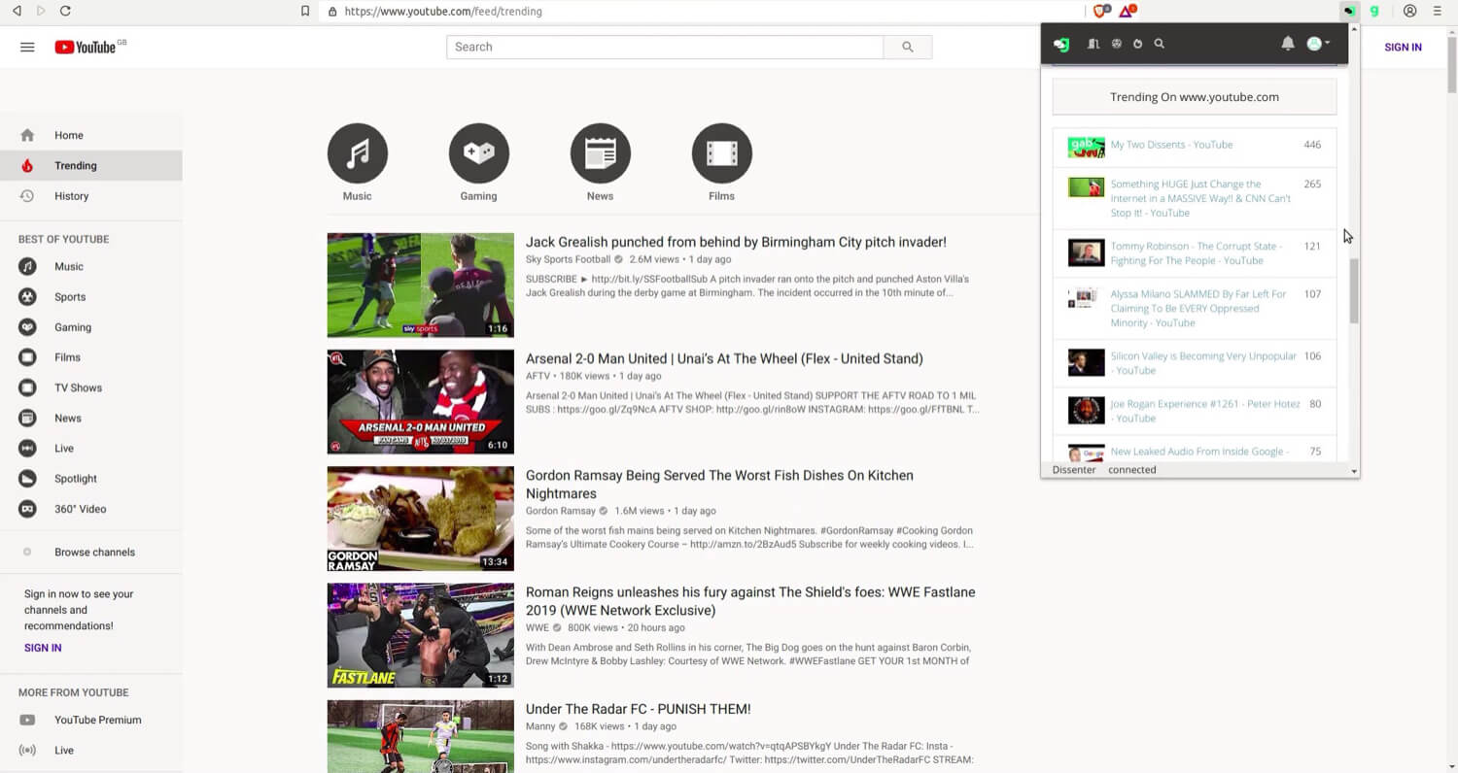Bookmark the page using the address bar bookmark icon

click(305, 12)
